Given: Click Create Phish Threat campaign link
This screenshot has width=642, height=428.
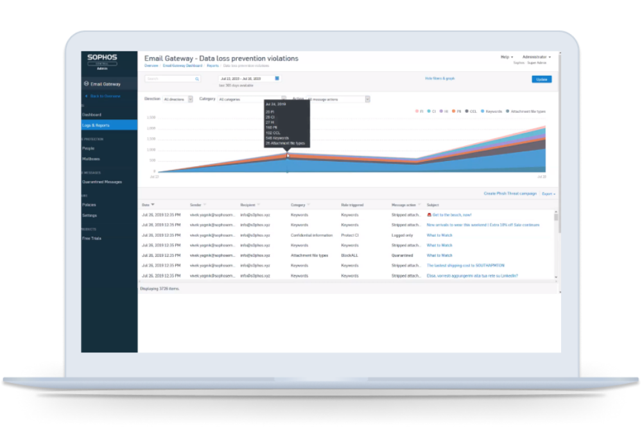Looking at the screenshot, I should pyautogui.click(x=510, y=194).
